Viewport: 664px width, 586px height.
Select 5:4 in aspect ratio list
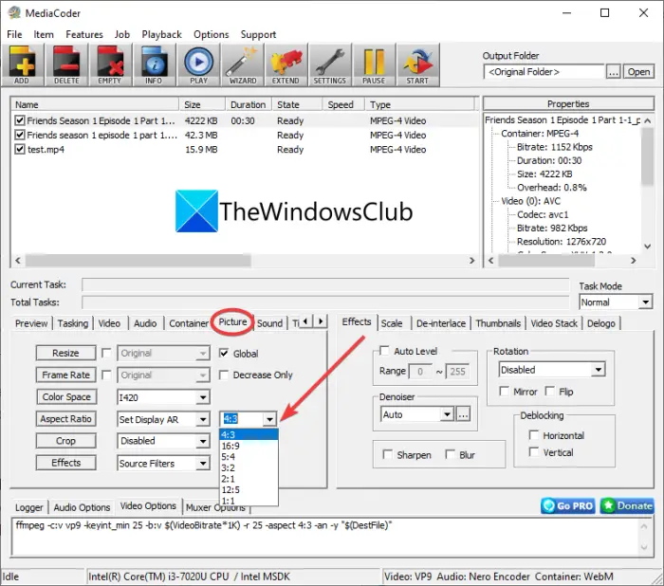(249, 457)
